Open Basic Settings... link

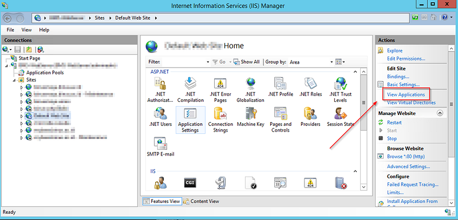point(403,85)
